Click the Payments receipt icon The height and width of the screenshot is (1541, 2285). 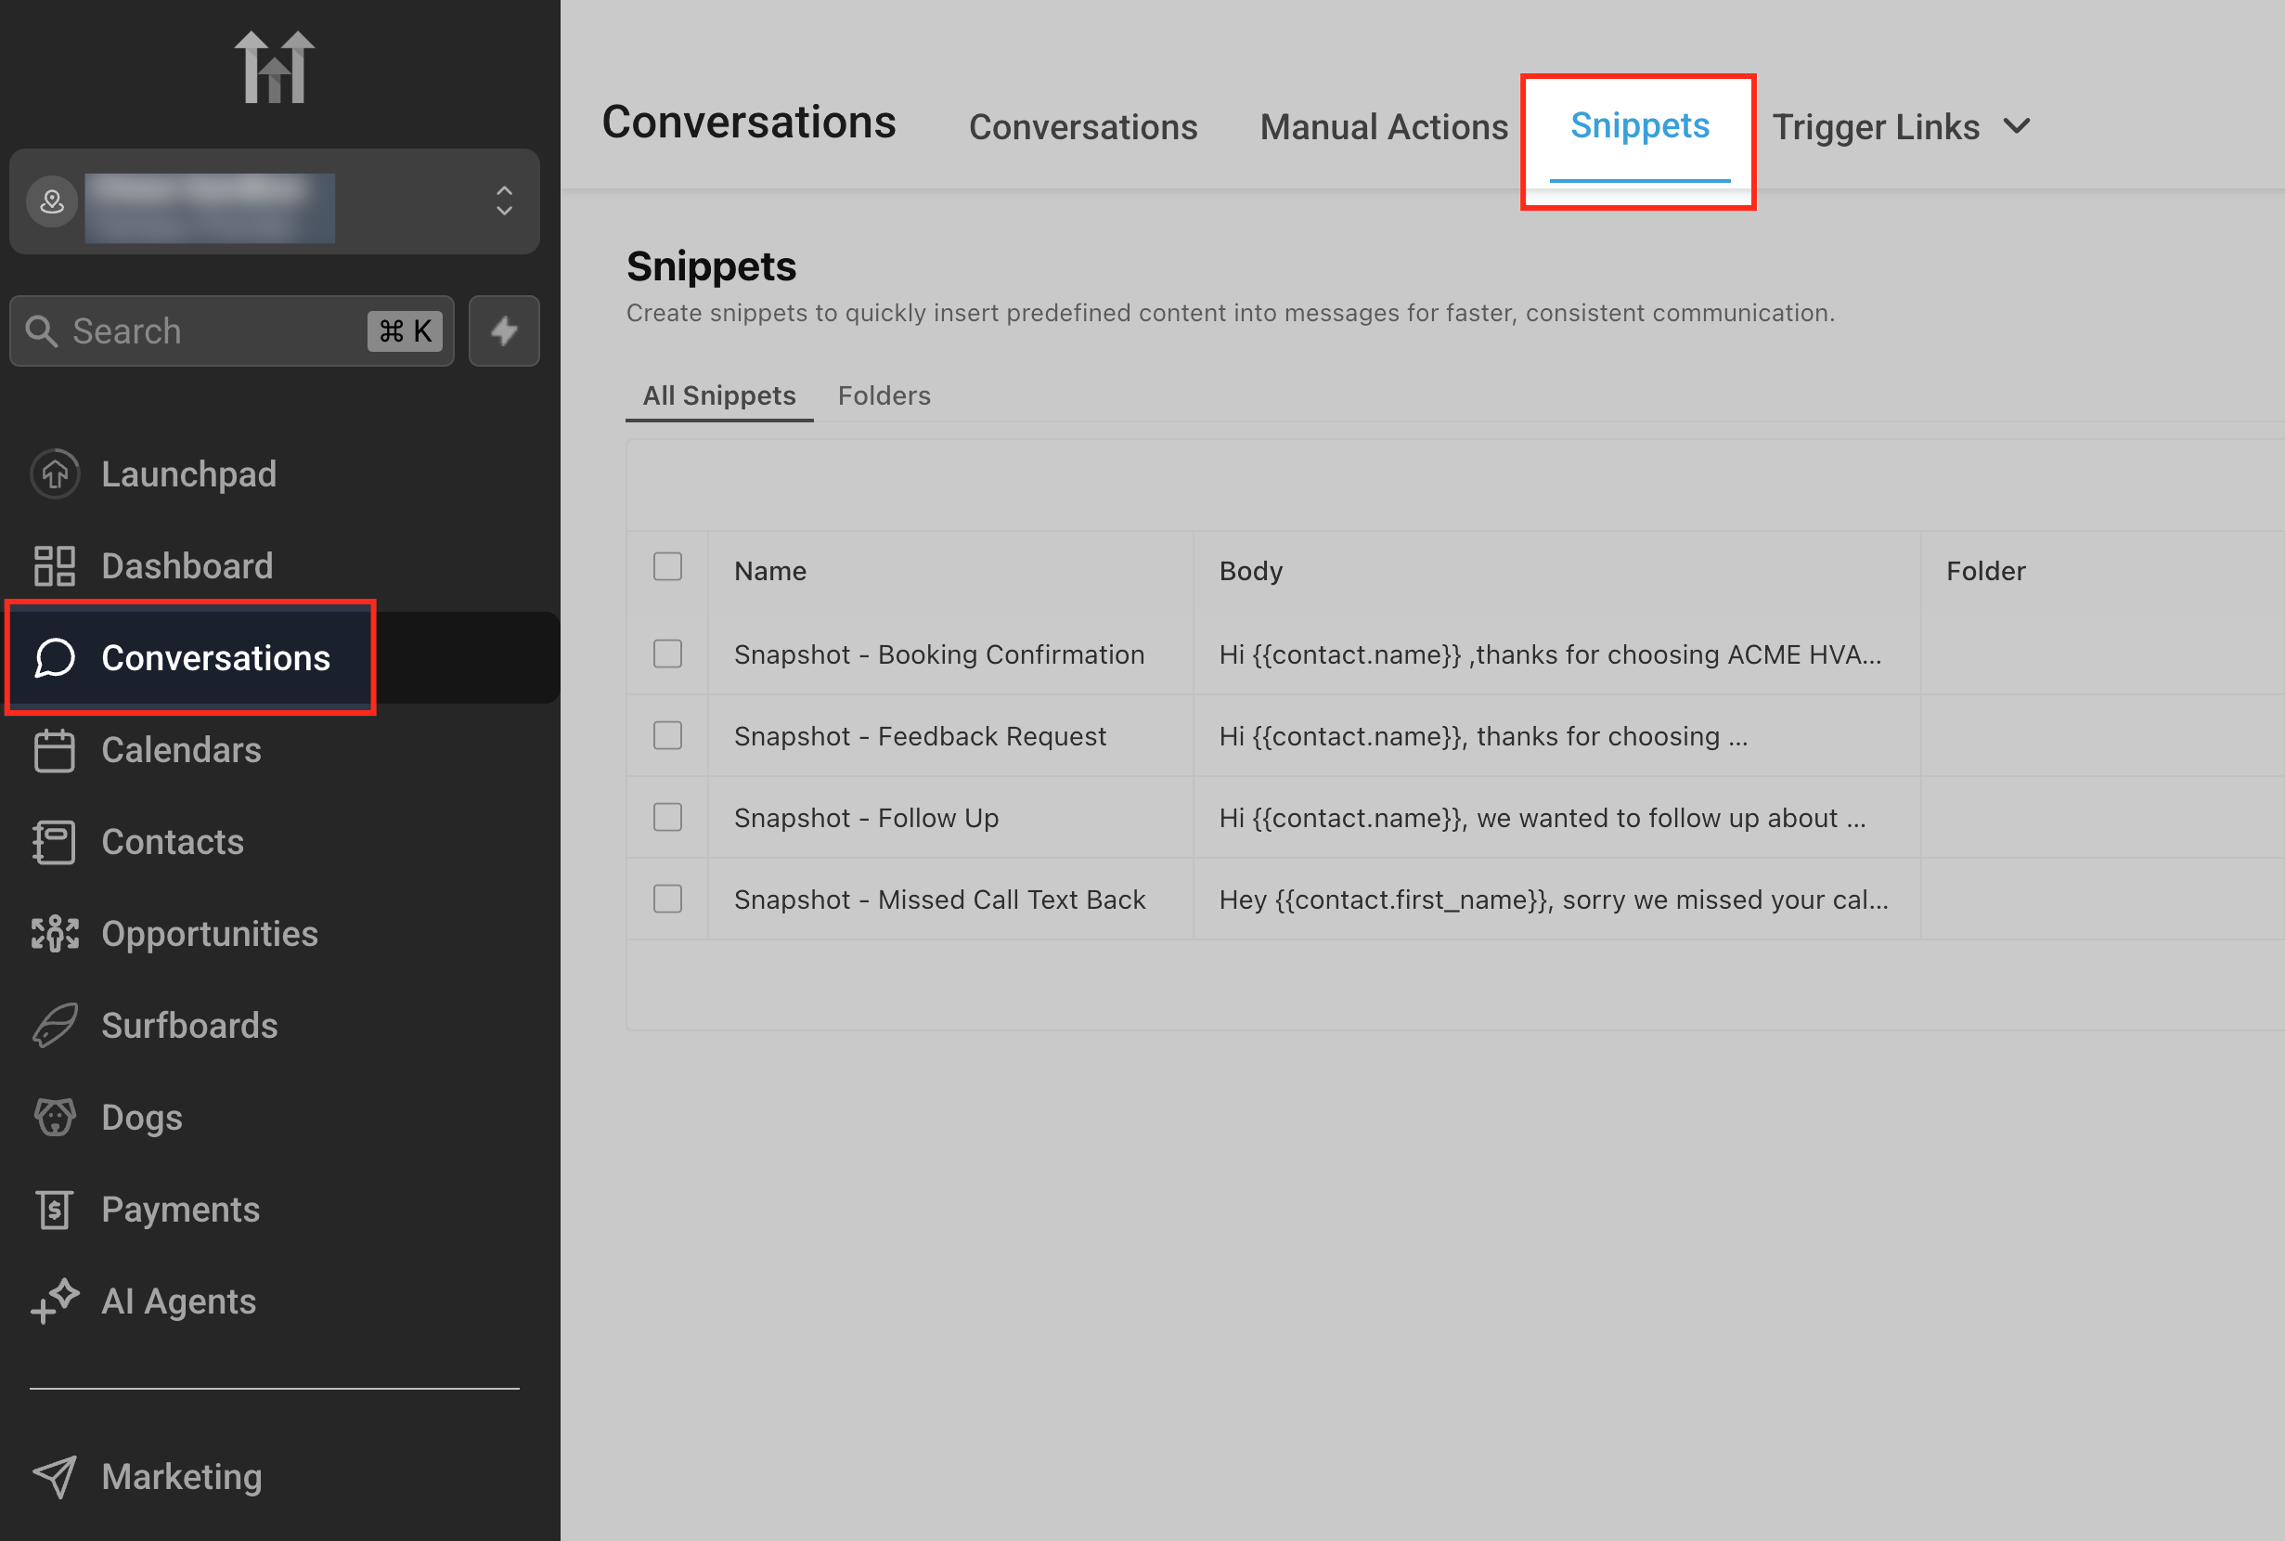point(55,1210)
